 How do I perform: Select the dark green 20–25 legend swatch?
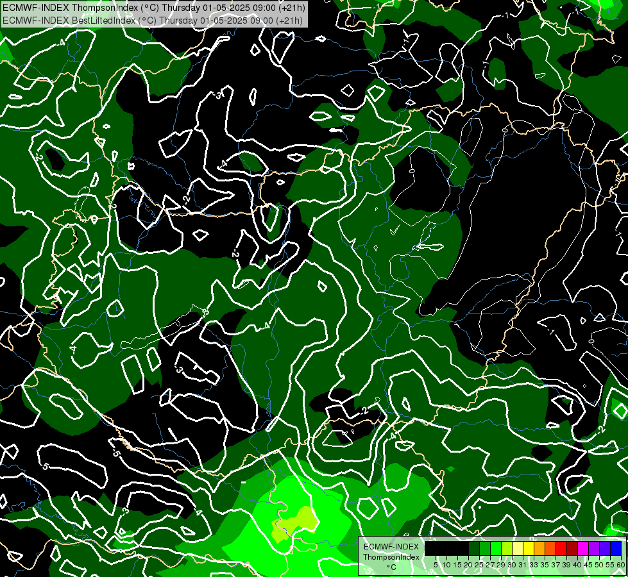(474, 548)
